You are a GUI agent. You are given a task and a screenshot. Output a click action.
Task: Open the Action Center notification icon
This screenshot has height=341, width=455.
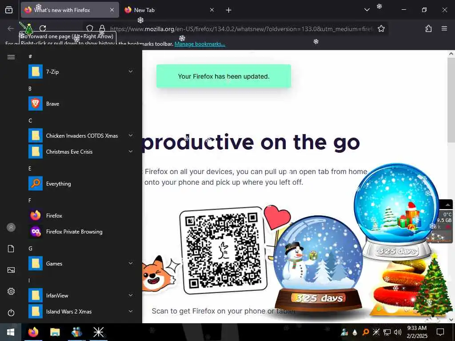440,332
